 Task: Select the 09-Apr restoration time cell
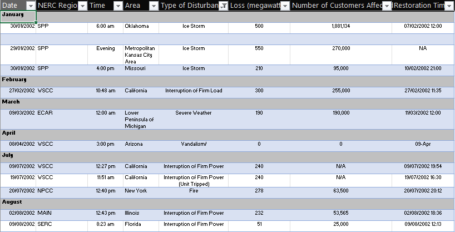point(423,146)
